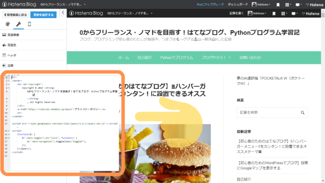The height and width of the screenshot is (183, 325).
Task: Switch to the wrench customize tab
Action: [x=18, y=24]
